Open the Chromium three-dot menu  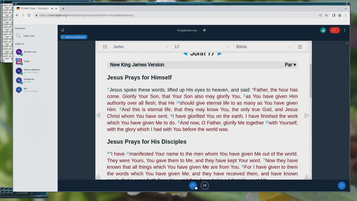pyautogui.click(x=345, y=15)
